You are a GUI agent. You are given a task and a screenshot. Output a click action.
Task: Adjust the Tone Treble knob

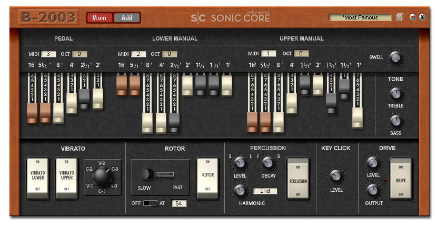pos(396,94)
